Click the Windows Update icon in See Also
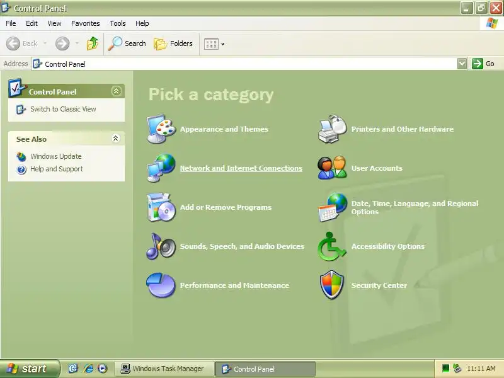Screen dimensions: 504x378 21,156
